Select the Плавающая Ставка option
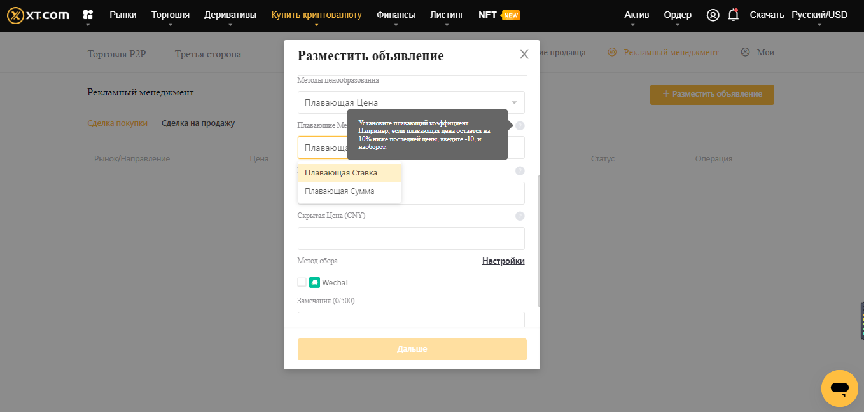The width and height of the screenshot is (864, 412). click(x=349, y=173)
